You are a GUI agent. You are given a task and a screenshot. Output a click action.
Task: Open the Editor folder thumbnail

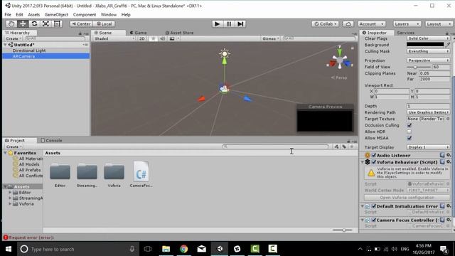pyautogui.click(x=60, y=172)
